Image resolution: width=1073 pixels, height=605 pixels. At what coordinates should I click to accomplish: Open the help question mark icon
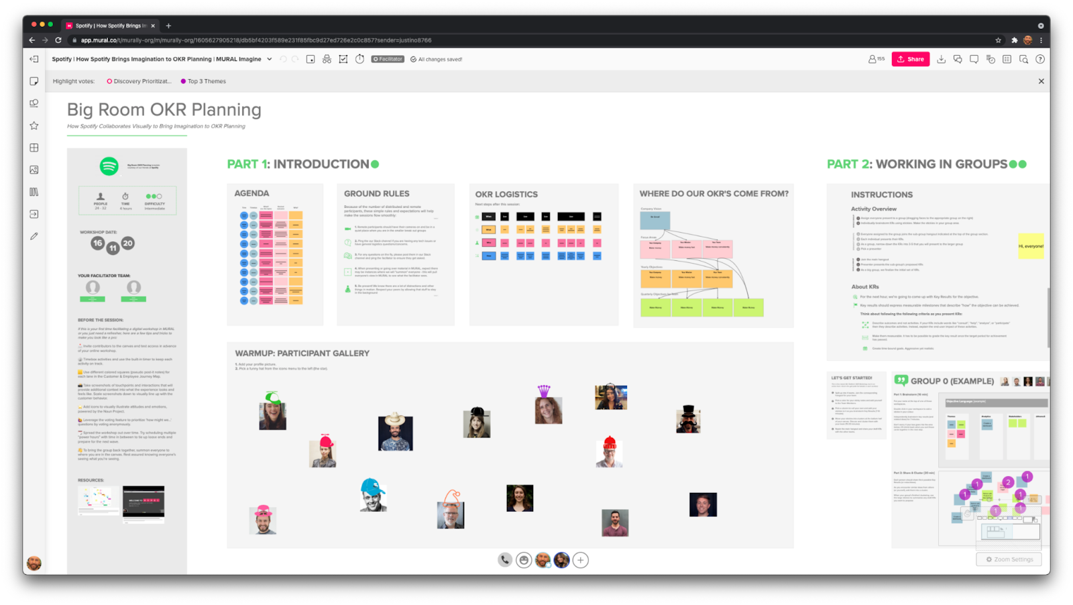[1040, 59]
